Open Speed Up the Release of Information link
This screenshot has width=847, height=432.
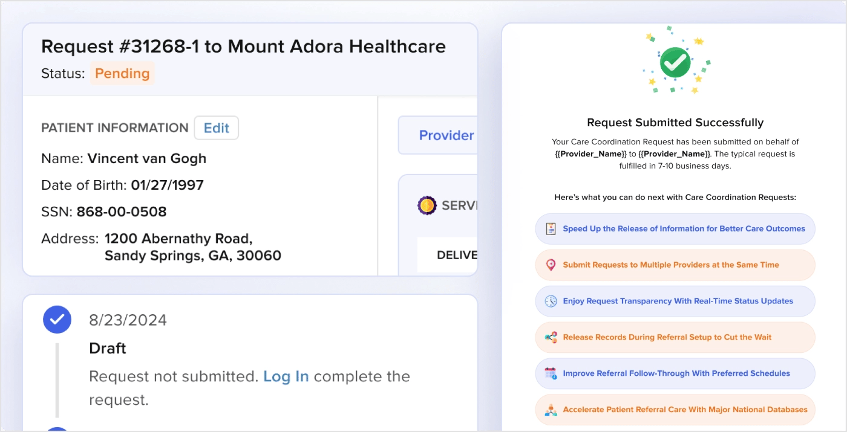click(x=684, y=229)
